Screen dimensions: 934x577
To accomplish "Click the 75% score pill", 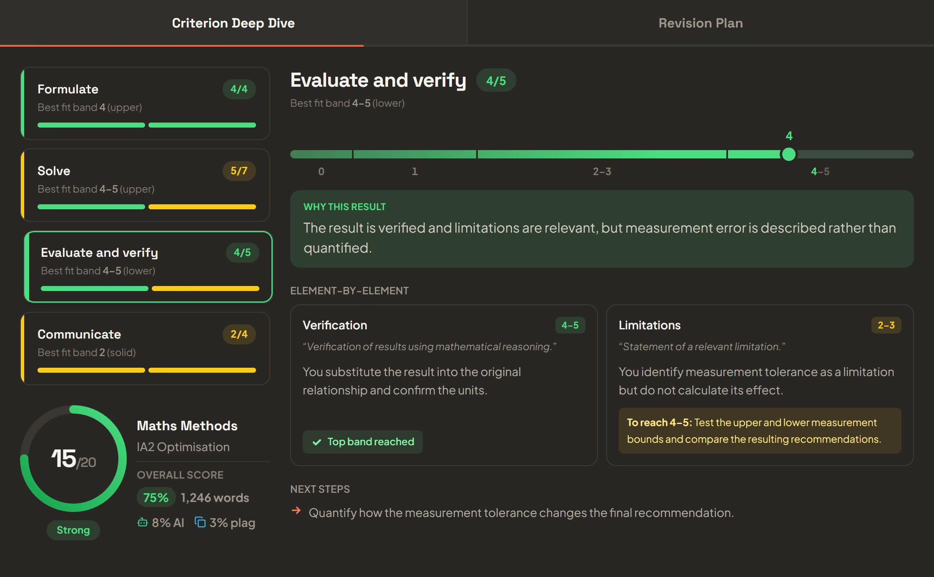I will [156, 497].
